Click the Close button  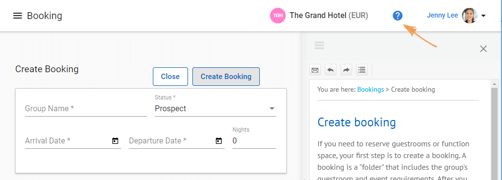pos(170,77)
